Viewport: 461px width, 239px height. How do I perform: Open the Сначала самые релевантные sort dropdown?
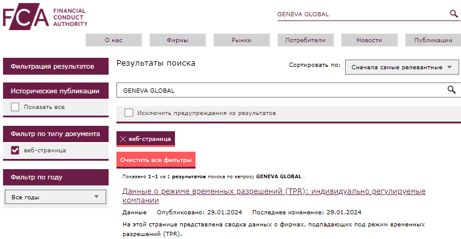coord(402,67)
